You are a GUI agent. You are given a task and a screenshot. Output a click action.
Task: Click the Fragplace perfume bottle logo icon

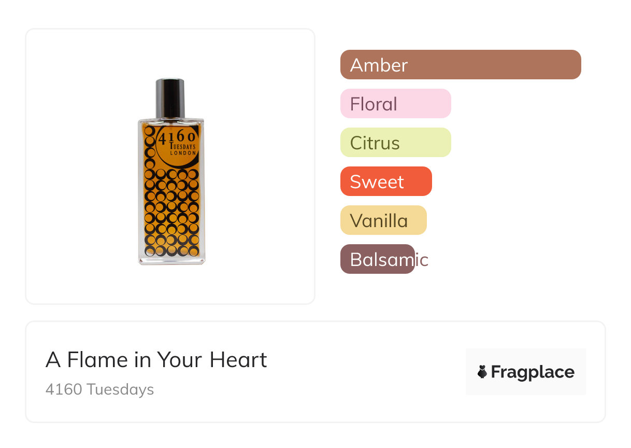pos(482,372)
